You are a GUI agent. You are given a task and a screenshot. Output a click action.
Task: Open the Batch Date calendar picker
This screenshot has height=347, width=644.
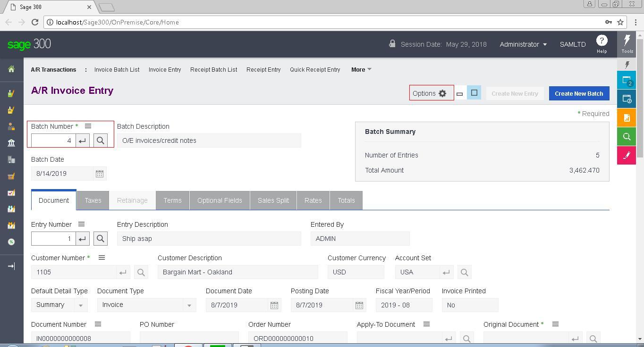(99, 173)
